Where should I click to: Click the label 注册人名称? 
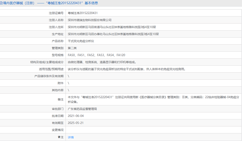click(x=56, y=20)
